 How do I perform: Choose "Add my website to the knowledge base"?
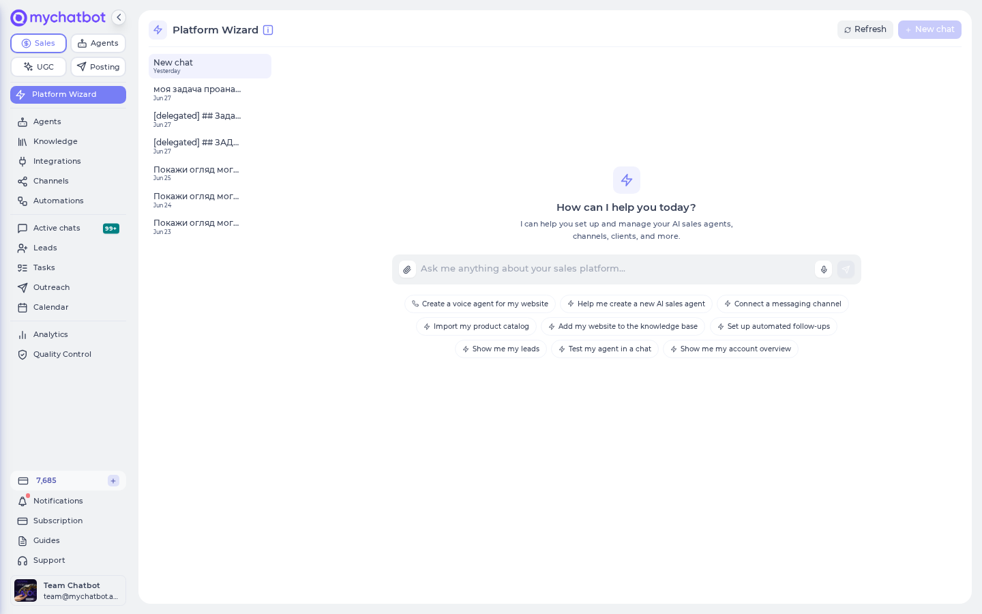point(623,327)
